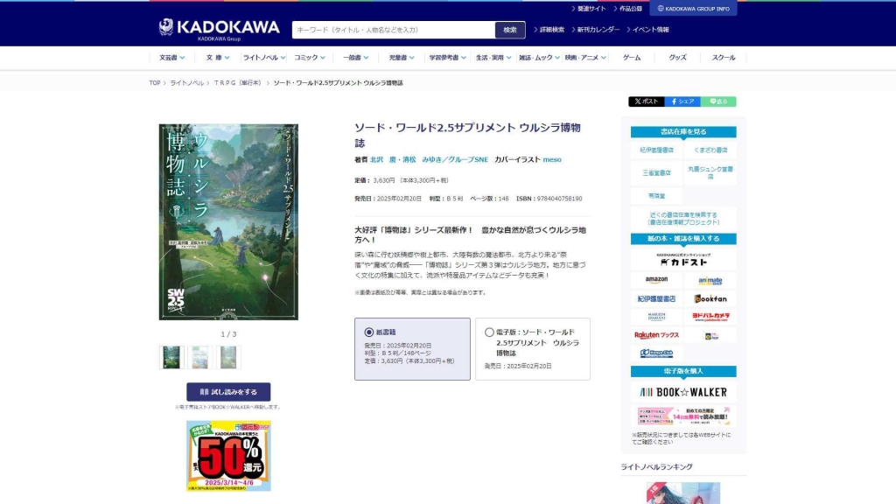This screenshot has width=896, height=504.
Task: Choose the 電子版 edition radio button
Action: pos(488,332)
